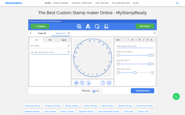Decrease Spacing with left arrow
This screenshot has width=185, height=115.
tap(118, 64)
